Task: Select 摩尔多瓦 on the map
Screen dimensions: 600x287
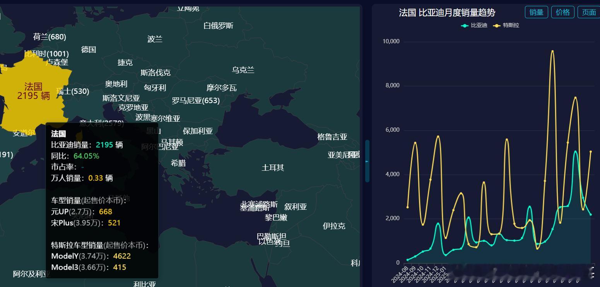Action: coord(221,88)
